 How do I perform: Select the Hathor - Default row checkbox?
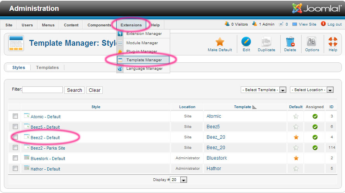pos(15,169)
